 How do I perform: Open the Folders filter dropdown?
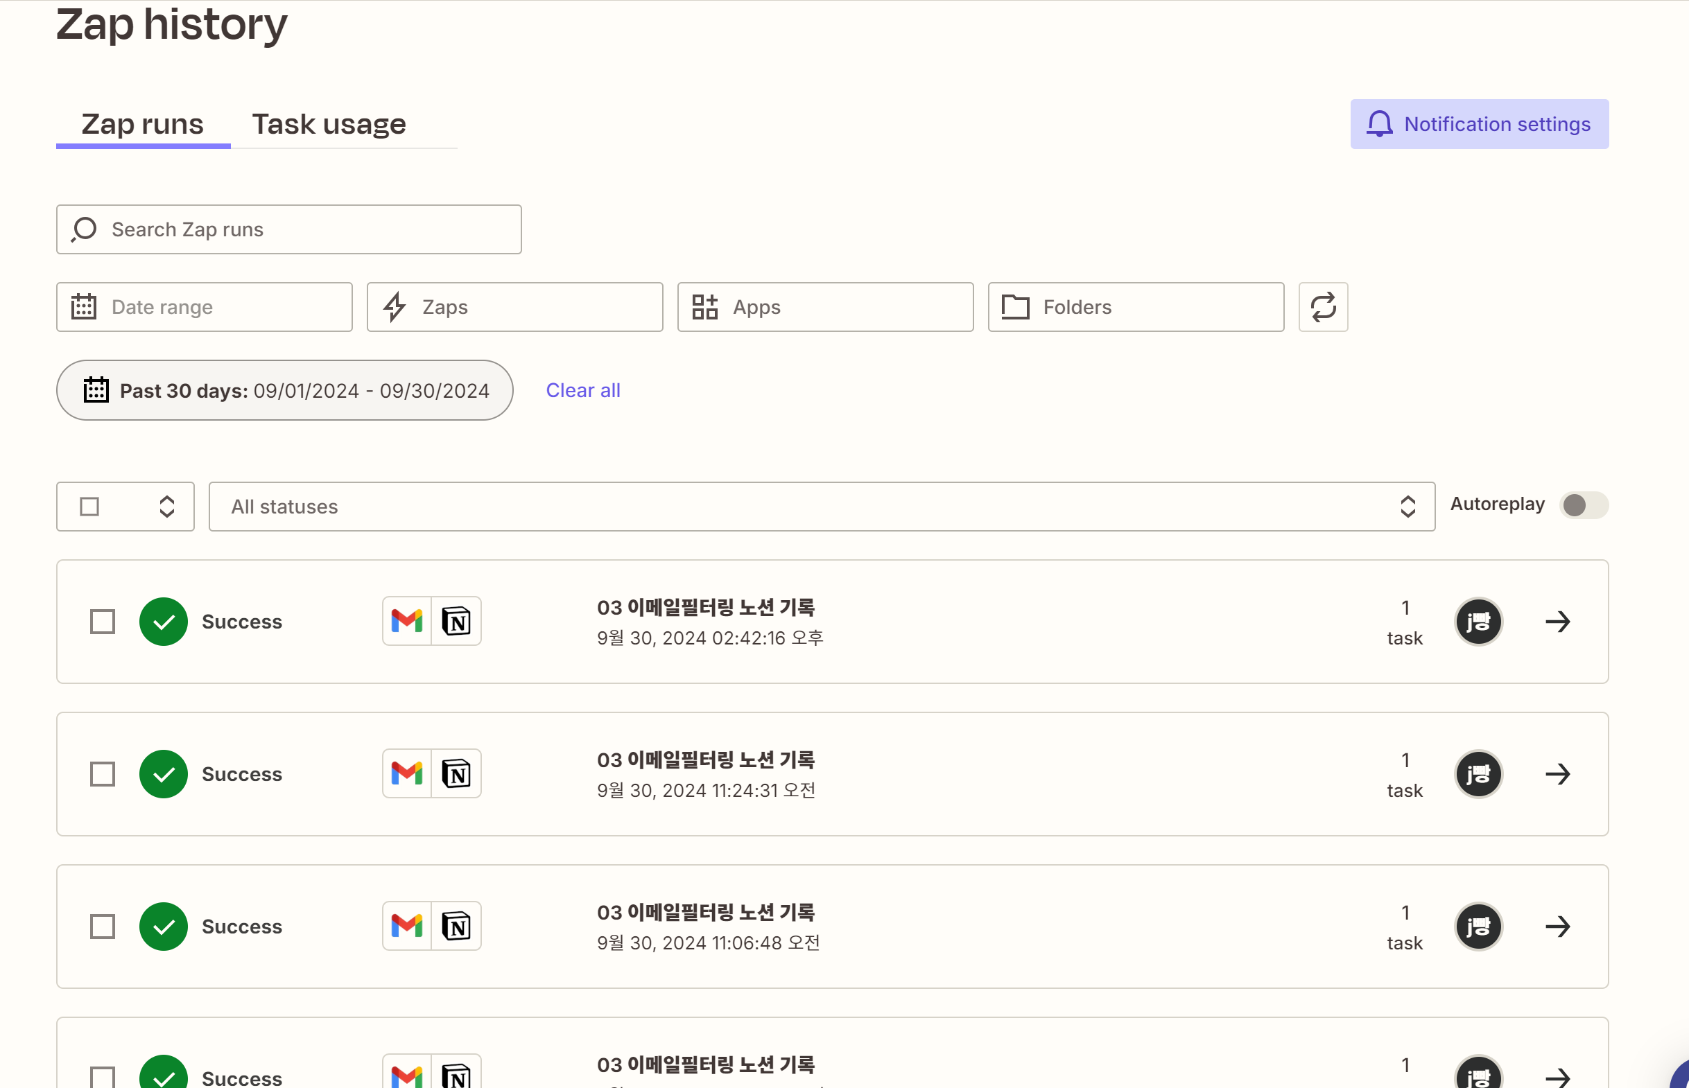point(1135,306)
